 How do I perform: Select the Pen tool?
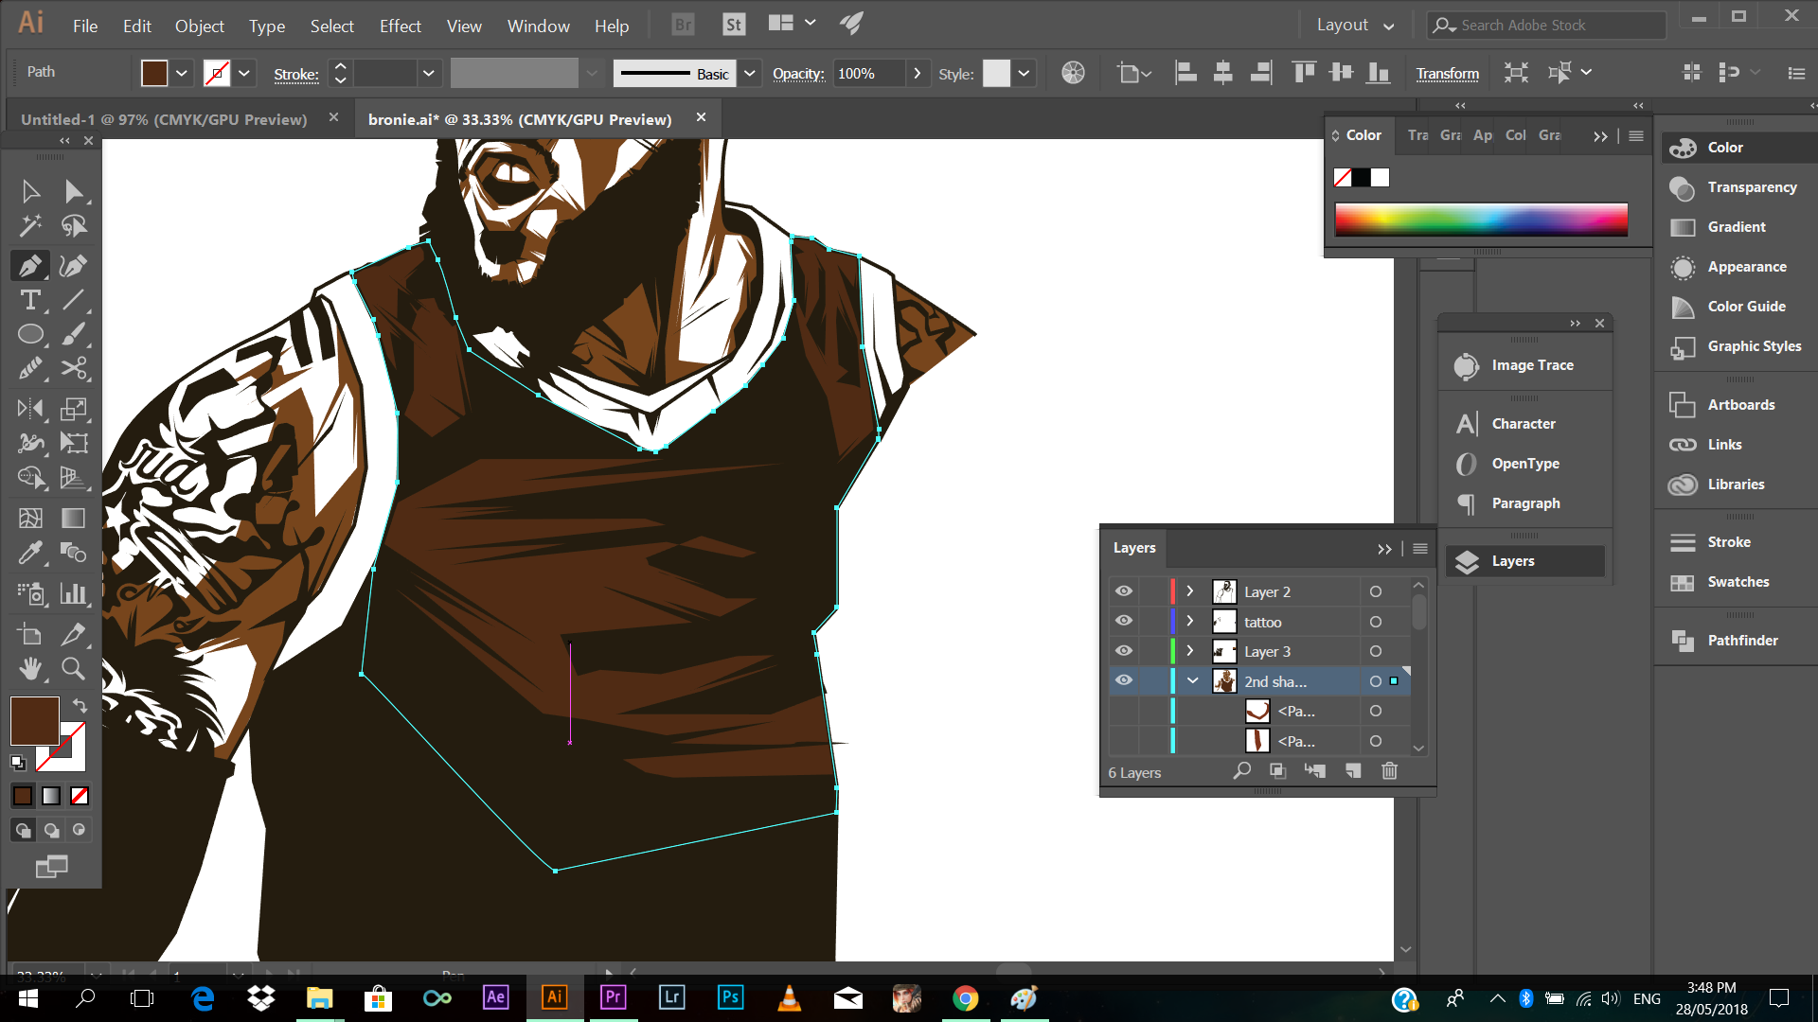pyautogui.click(x=30, y=266)
